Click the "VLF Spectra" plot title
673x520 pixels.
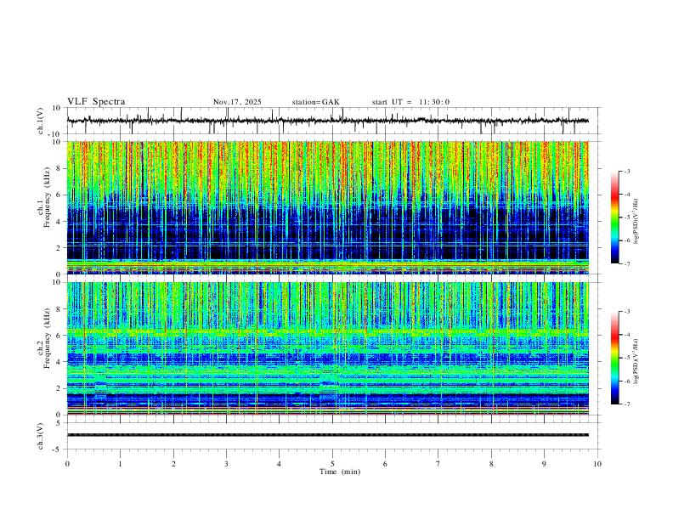pos(96,102)
